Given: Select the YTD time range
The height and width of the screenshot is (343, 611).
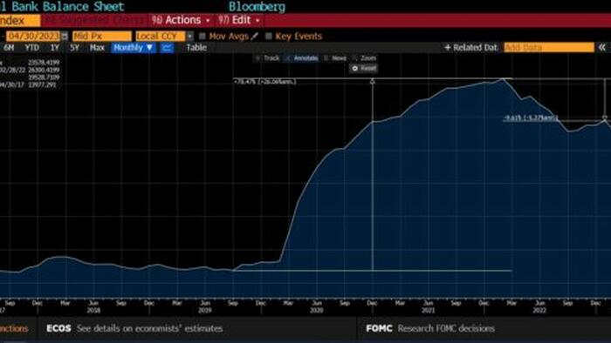Looking at the screenshot, I should [x=31, y=48].
